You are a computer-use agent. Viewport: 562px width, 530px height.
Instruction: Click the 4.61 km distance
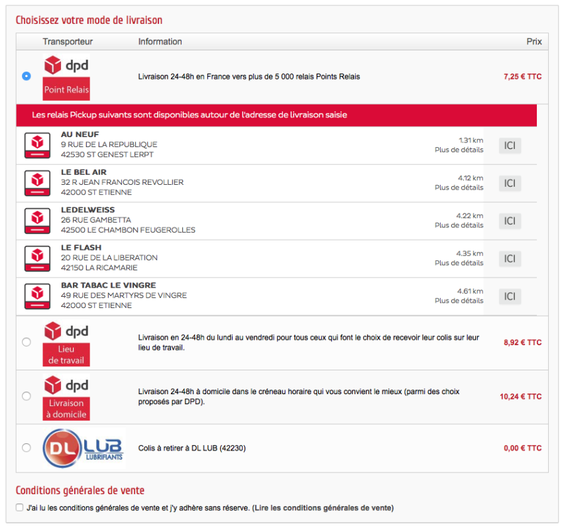coord(470,291)
